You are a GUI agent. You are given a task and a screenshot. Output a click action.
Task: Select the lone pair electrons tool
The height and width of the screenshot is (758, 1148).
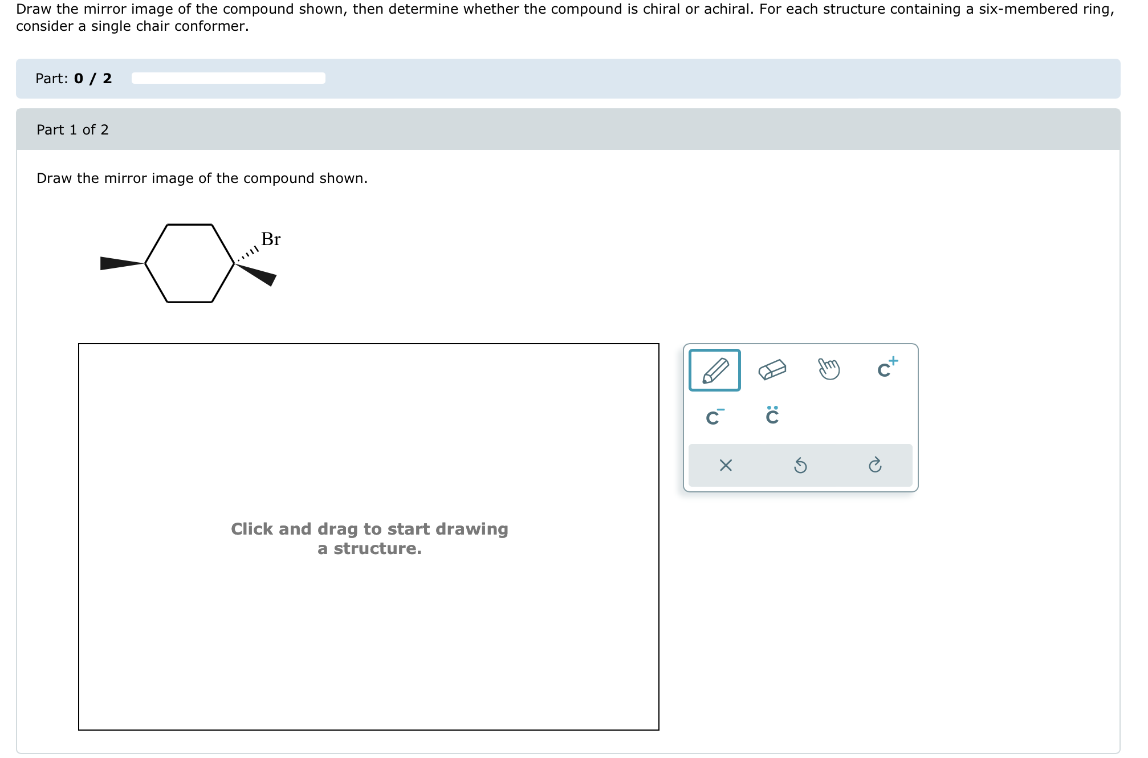(x=771, y=416)
